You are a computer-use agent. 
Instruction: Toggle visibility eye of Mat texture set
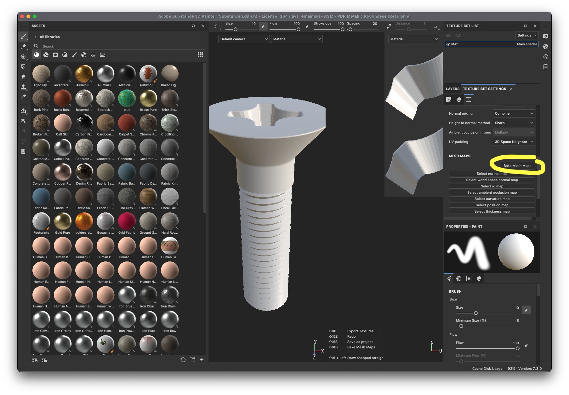pos(448,44)
